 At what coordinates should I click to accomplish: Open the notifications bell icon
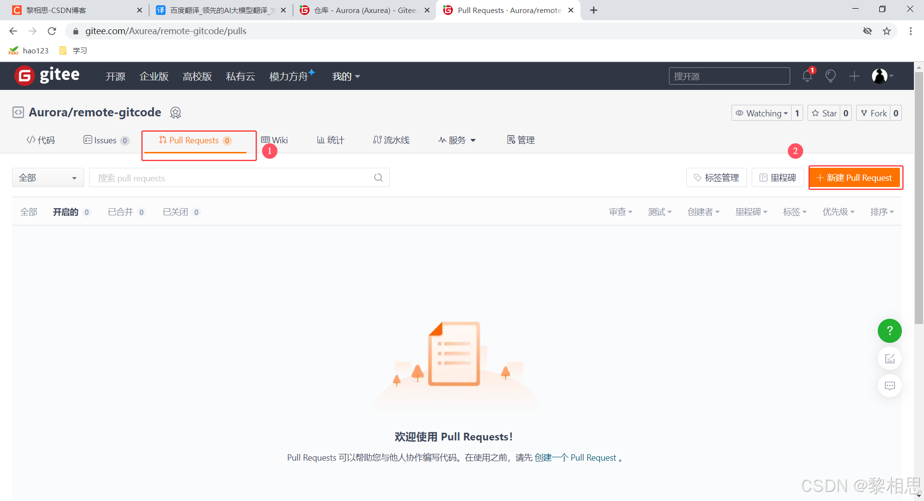point(808,76)
